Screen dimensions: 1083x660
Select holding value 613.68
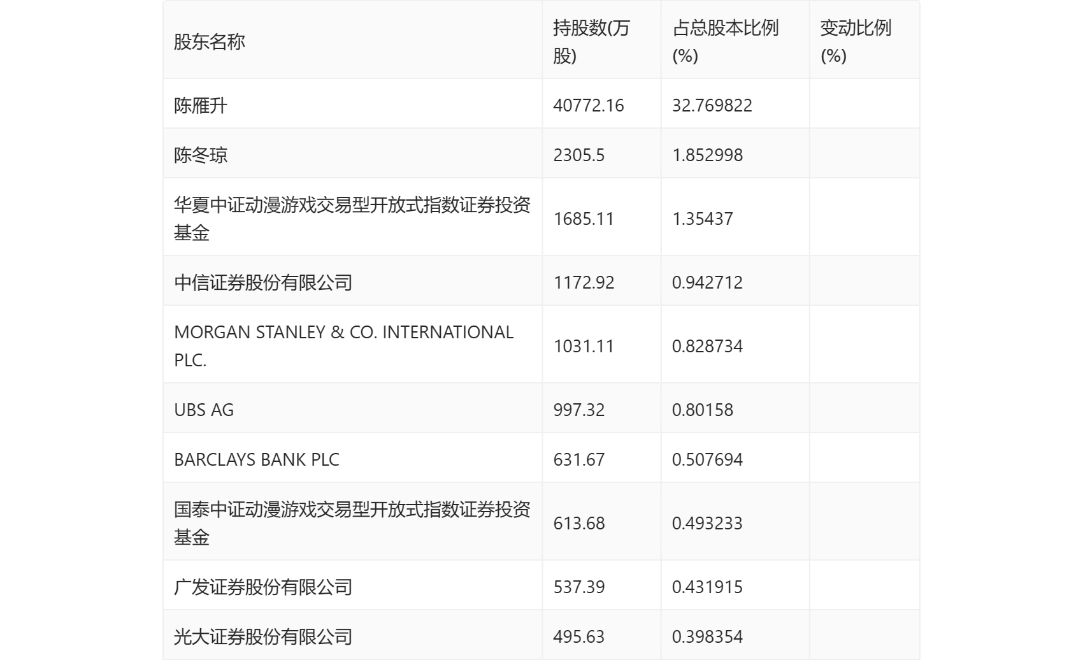(579, 523)
